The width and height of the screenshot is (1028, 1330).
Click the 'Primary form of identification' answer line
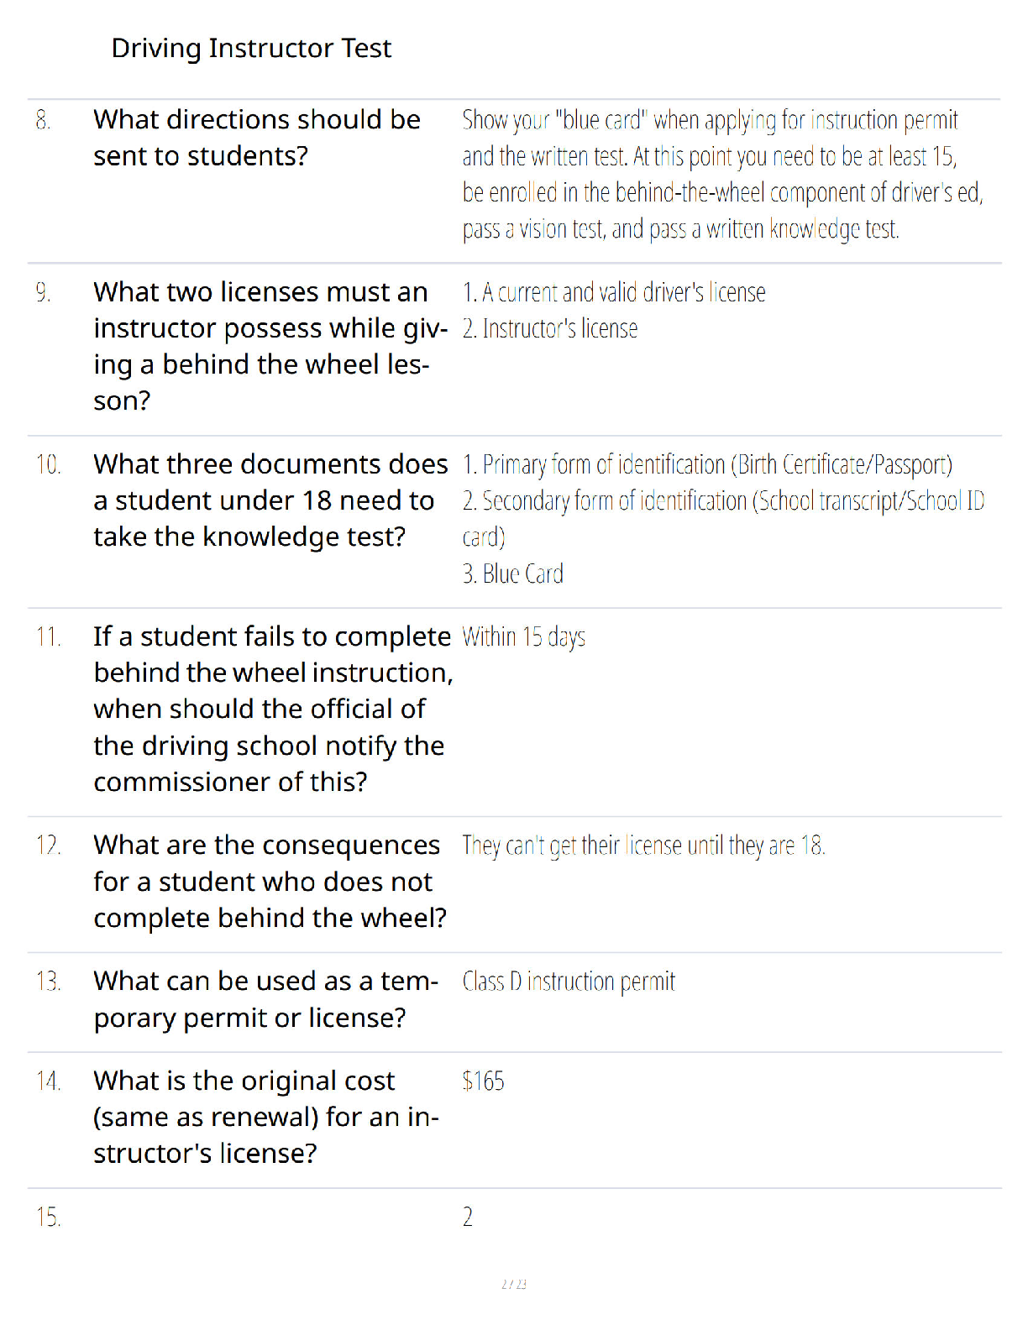(707, 465)
